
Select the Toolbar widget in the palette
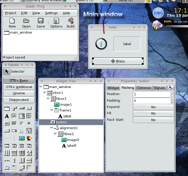click(x=22, y=108)
